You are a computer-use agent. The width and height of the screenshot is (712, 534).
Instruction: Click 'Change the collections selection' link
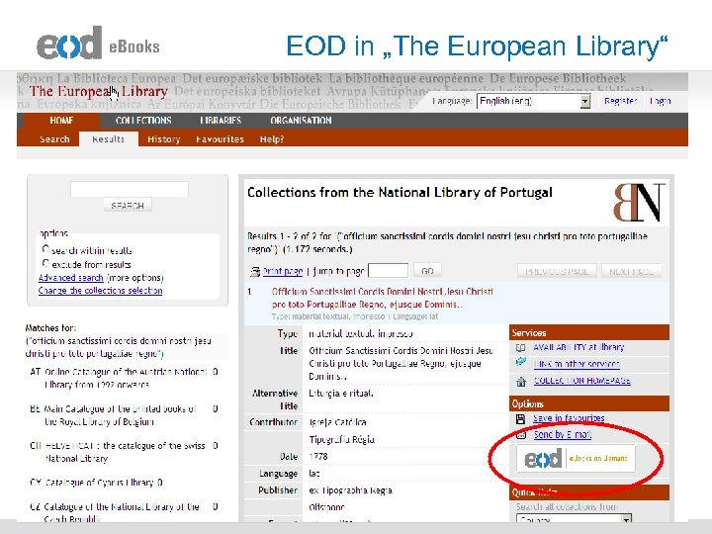[100, 291]
